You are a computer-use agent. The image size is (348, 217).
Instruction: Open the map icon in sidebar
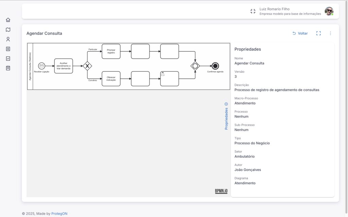click(8, 30)
